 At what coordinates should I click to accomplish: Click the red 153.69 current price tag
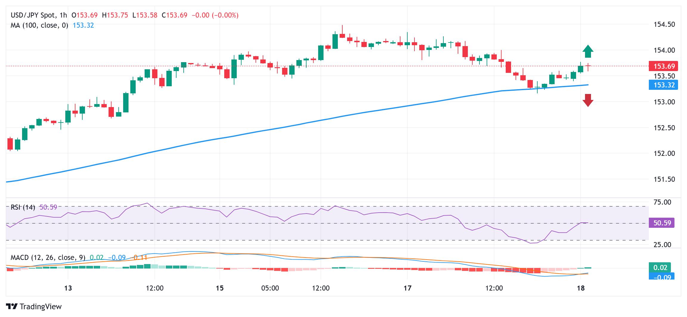[663, 66]
